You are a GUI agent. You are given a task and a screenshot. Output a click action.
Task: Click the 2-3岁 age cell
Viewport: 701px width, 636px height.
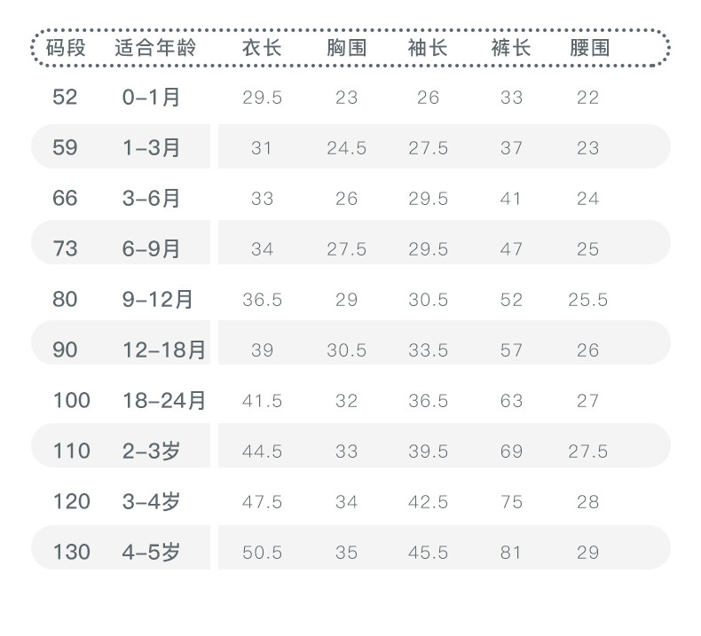pyautogui.click(x=151, y=451)
